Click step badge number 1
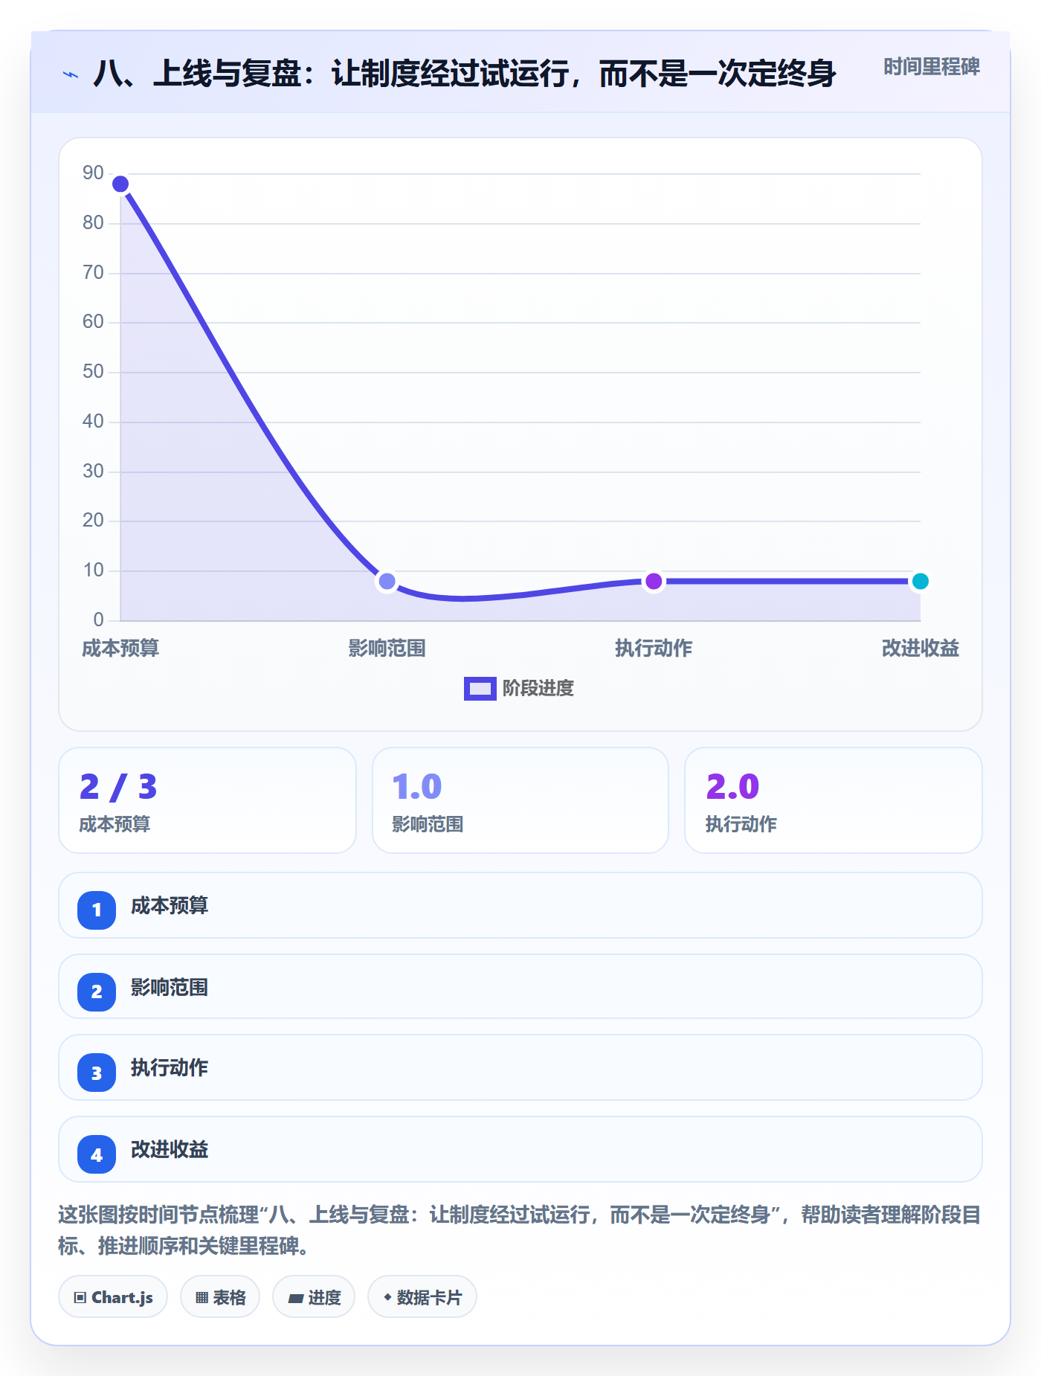This screenshot has height=1376, width=1041. (97, 910)
